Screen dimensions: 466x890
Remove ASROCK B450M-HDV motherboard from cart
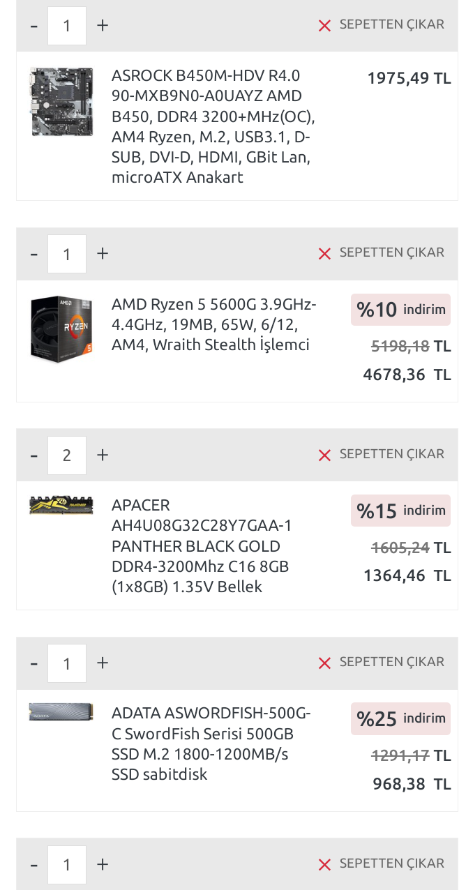click(381, 25)
